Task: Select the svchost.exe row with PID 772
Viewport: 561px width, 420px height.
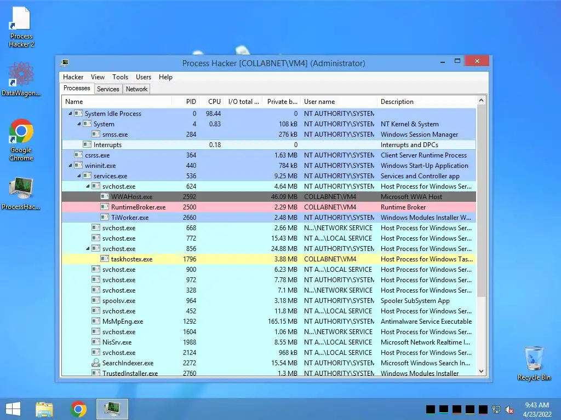Action: tap(268, 238)
